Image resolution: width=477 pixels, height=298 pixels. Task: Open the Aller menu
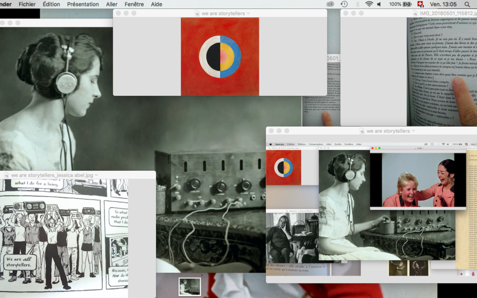[112, 4]
